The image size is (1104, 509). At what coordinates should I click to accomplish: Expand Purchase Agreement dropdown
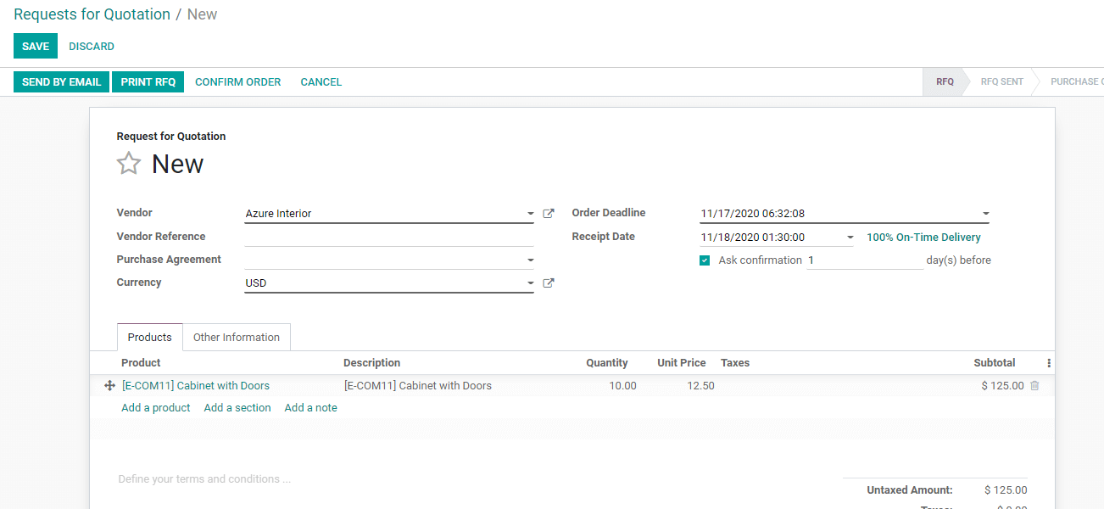[x=530, y=260]
